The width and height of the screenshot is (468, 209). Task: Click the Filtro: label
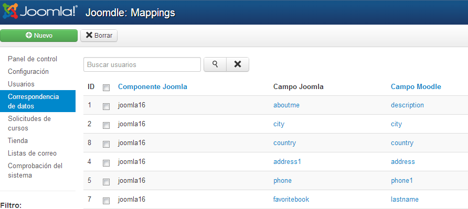coord(10,205)
